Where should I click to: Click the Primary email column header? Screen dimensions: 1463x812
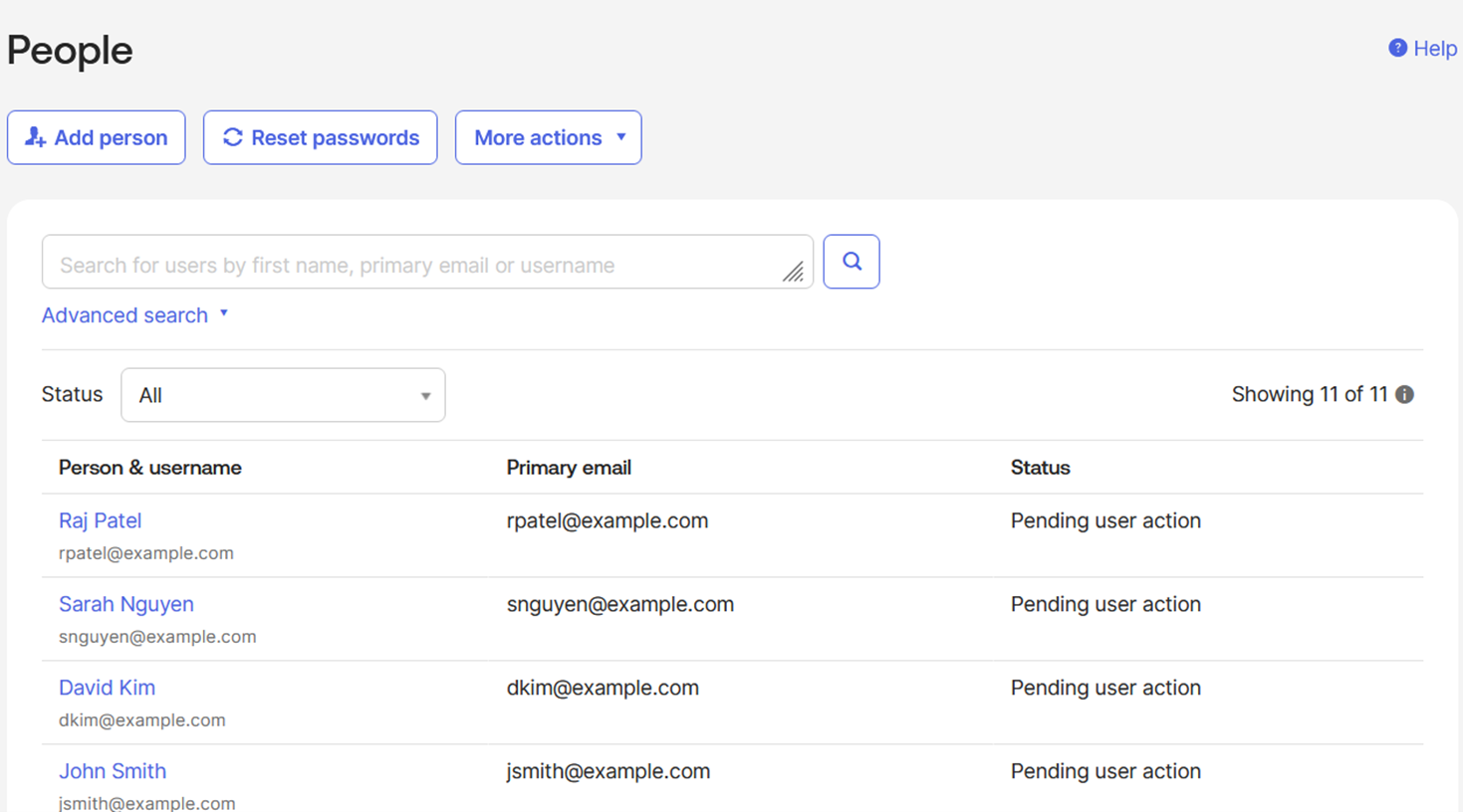pos(568,468)
